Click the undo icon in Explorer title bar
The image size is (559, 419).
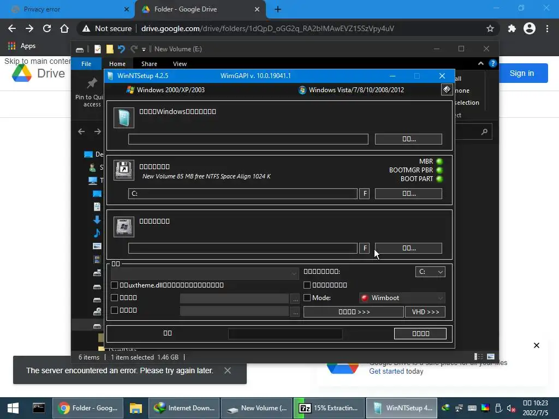121,49
